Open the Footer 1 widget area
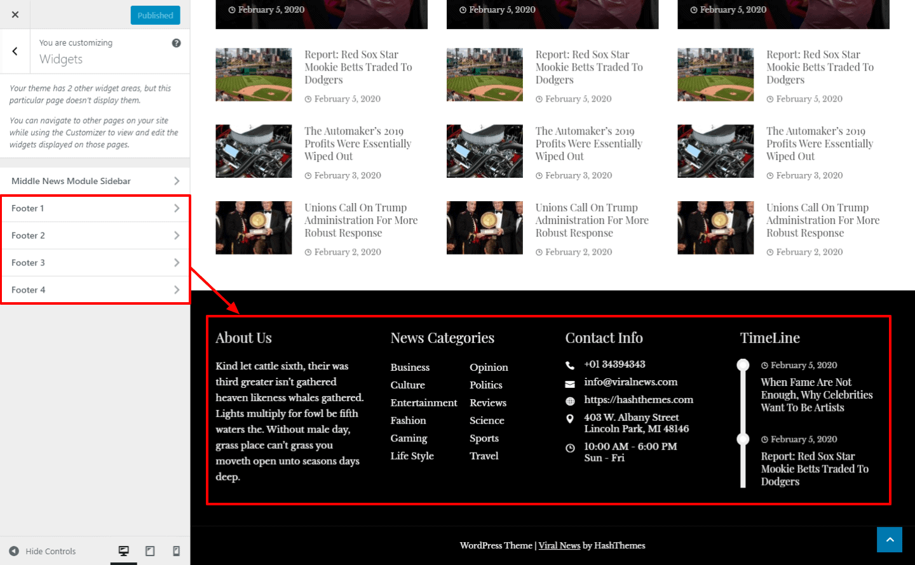 tap(95, 208)
